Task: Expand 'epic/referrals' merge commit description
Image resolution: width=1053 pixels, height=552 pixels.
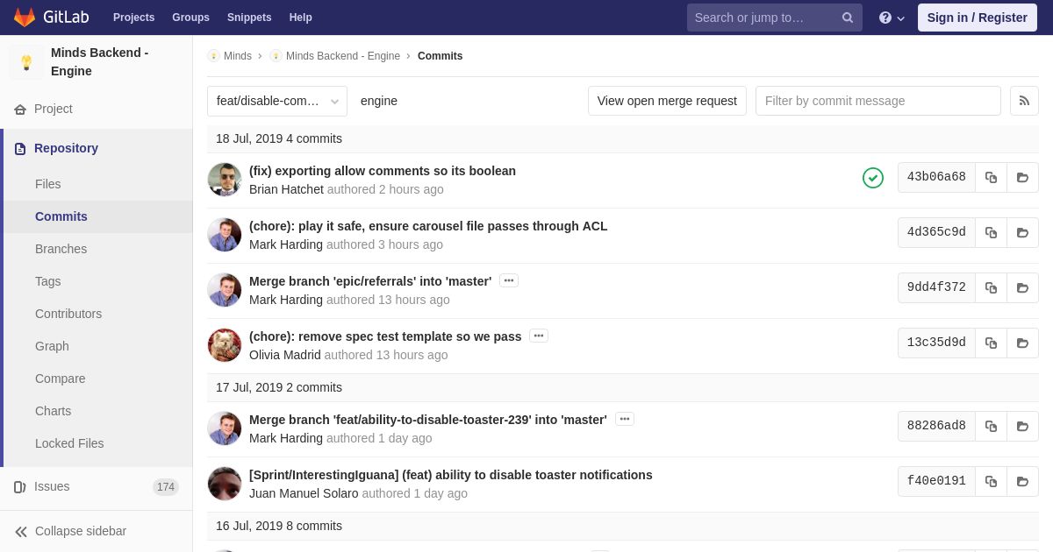Action: click(509, 280)
